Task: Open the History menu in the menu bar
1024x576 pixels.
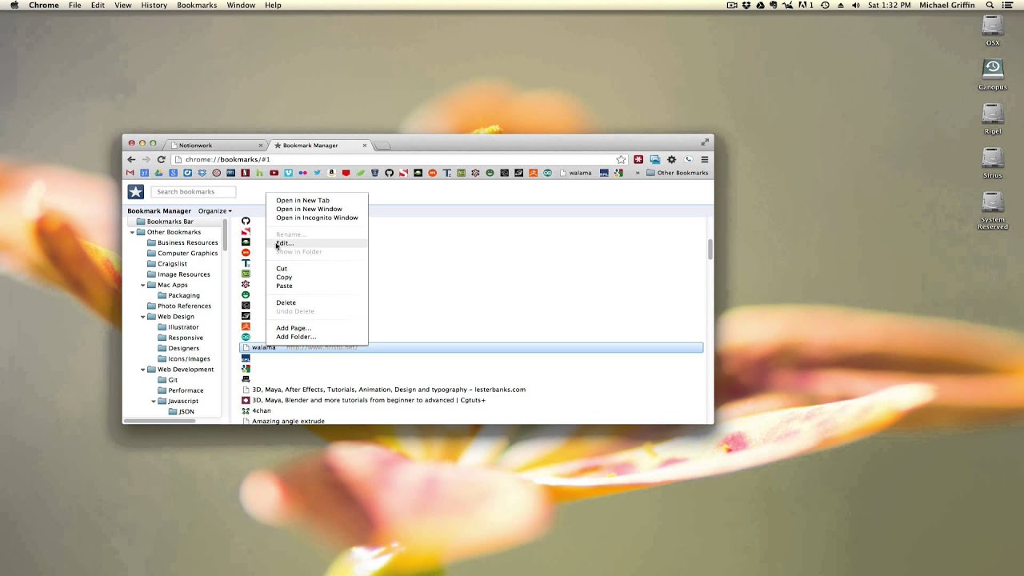Action: [x=154, y=5]
